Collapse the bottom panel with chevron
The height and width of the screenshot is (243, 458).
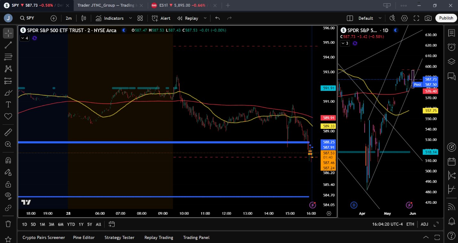pyautogui.click(x=426, y=237)
